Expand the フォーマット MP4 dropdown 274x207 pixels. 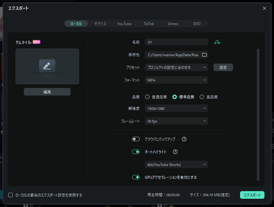[176, 80]
